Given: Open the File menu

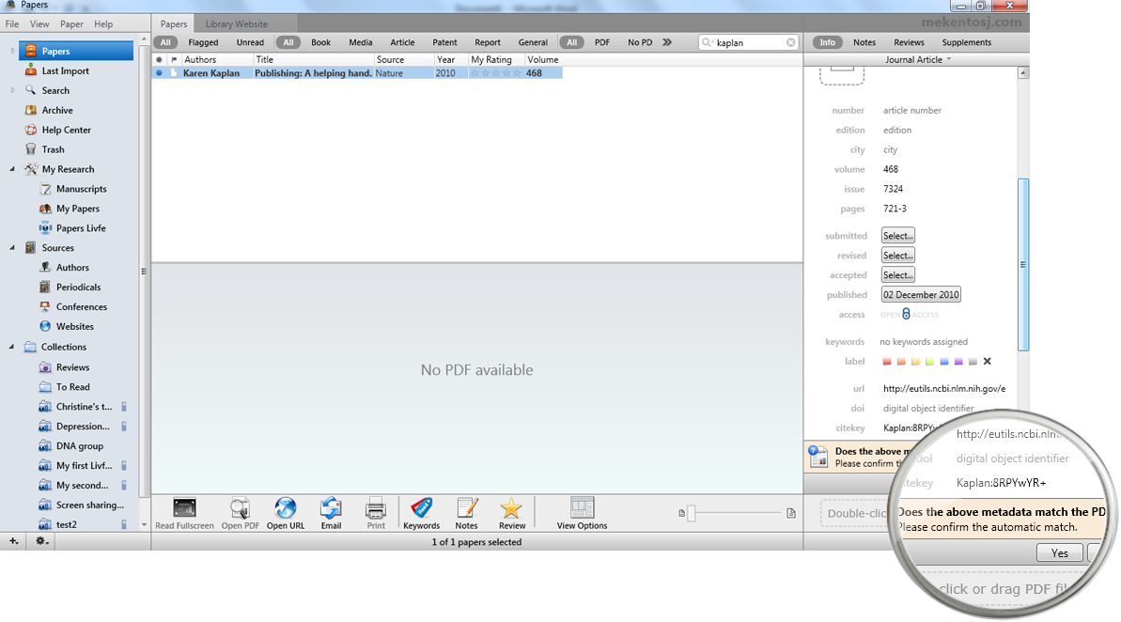Looking at the screenshot, I should pos(12,23).
